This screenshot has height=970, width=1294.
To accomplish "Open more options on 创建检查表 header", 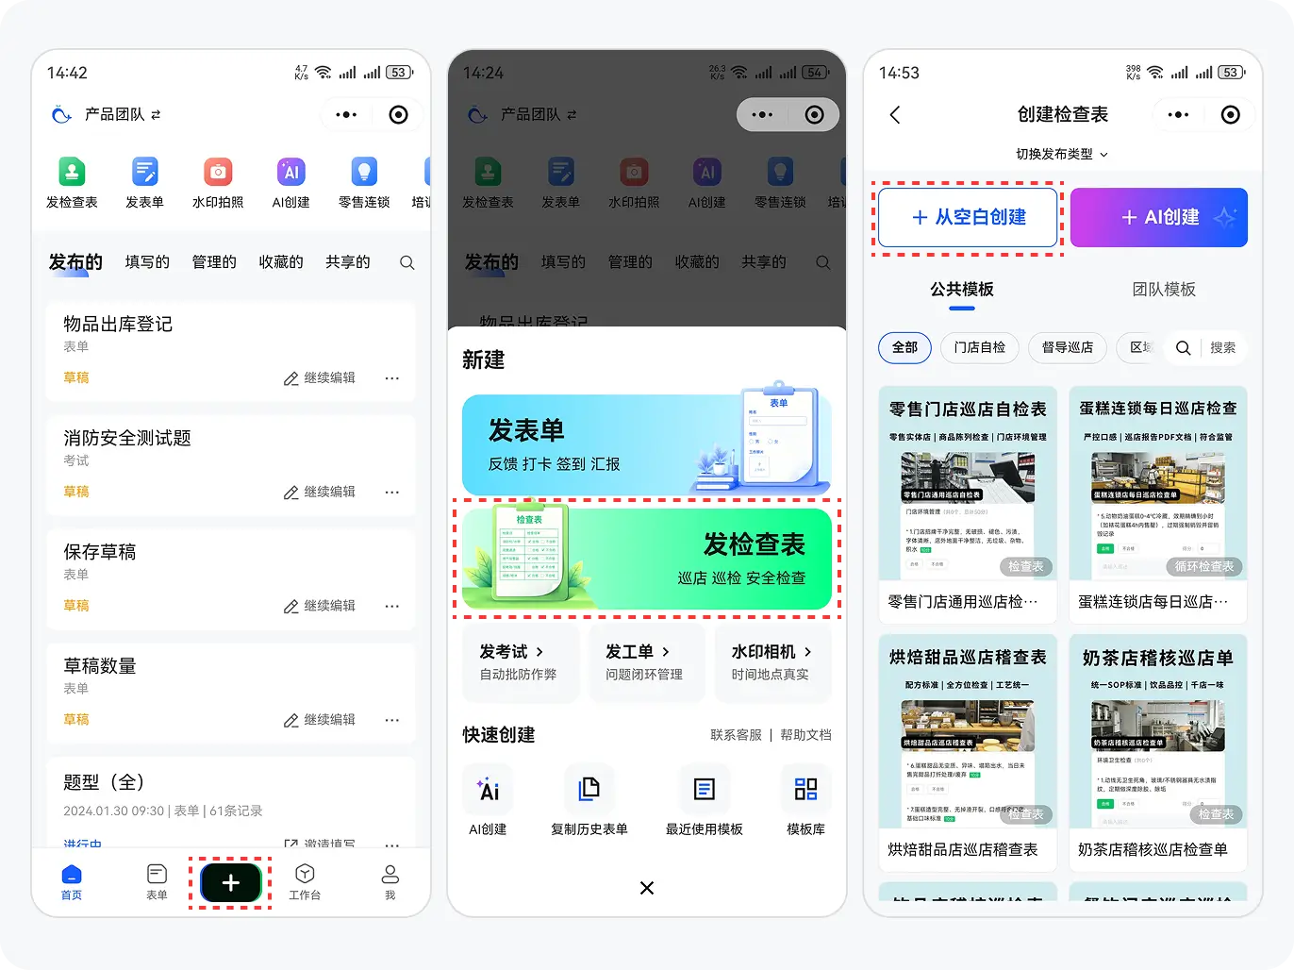I will [1178, 114].
